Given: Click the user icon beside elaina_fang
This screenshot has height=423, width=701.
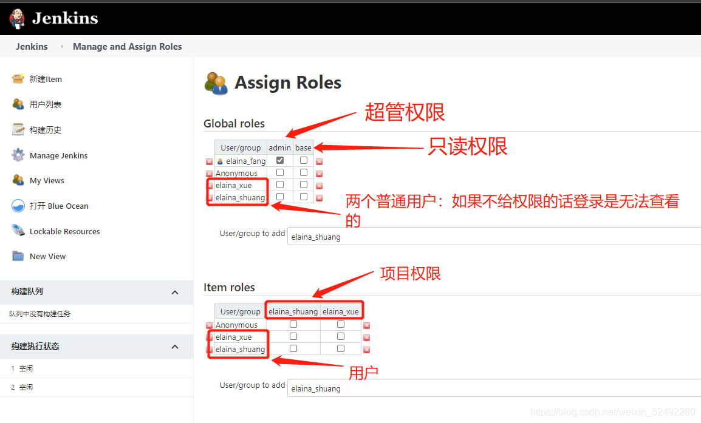Looking at the screenshot, I should pyautogui.click(x=220, y=161).
